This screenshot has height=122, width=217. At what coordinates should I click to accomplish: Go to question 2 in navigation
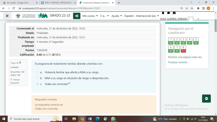click(177, 41)
